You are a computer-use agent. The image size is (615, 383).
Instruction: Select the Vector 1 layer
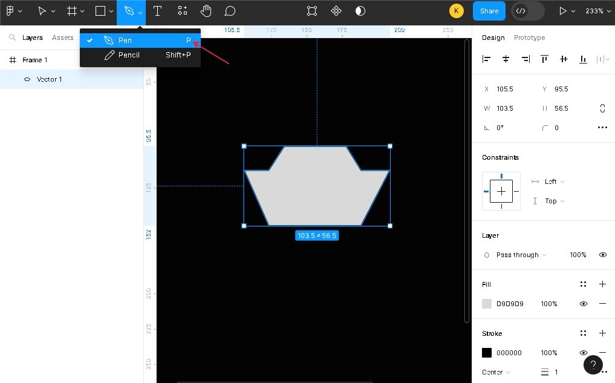point(49,79)
